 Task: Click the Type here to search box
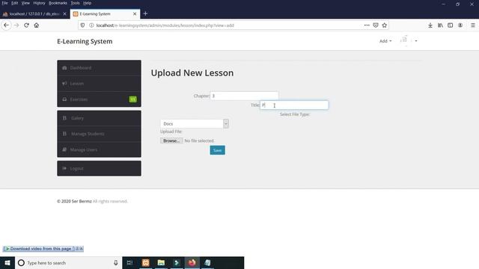(68, 262)
